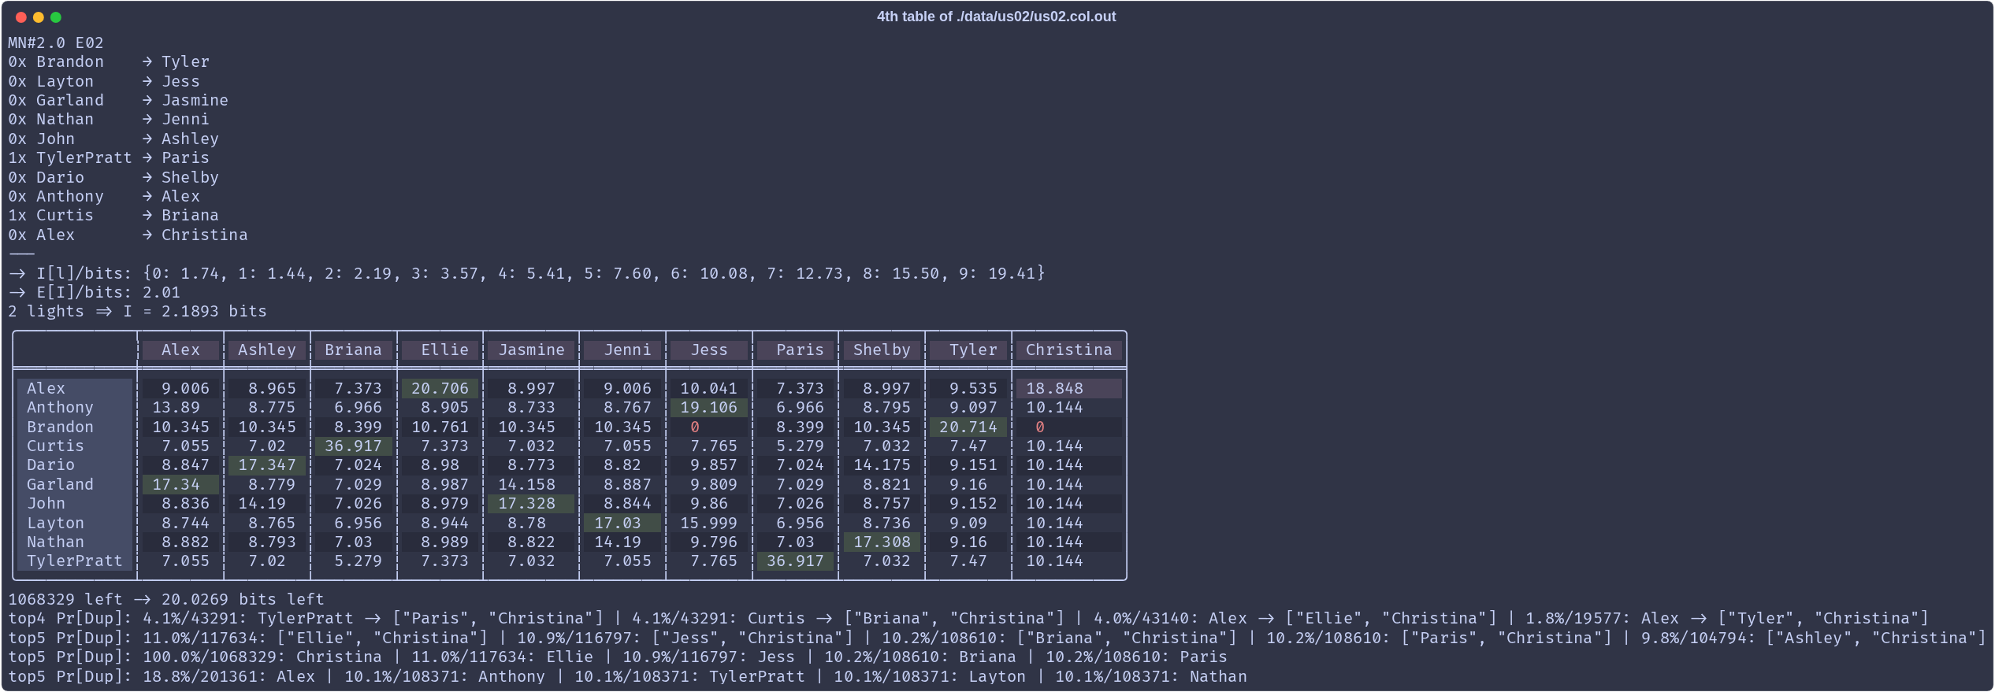Select the '0x Brandon → Tyler' match line
The width and height of the screenshot is (1995, 692).
(109, 61)
